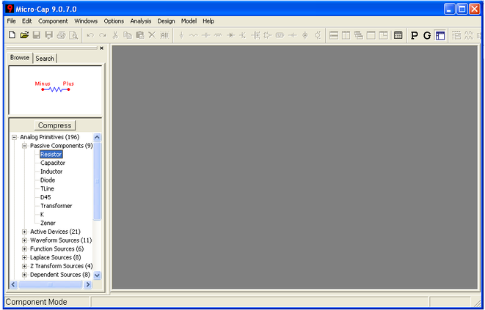Select the Capacitor toolbar icon
Image resolution: width=485 pixels, height=310 pixels.
pos(205,35)
